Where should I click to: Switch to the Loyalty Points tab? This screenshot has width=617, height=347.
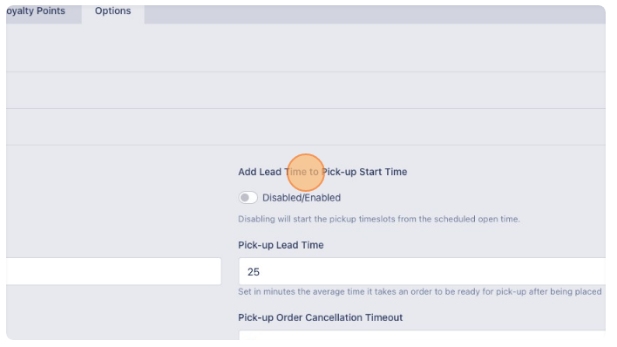pos(36,11)
